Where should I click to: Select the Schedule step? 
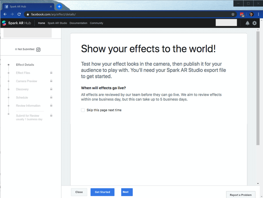(x=22, y=98)
